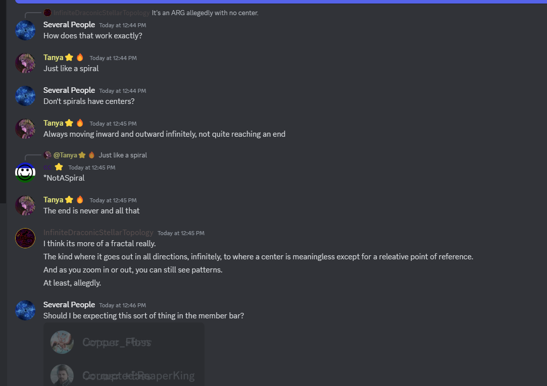Image resolution: width=547 pixels, height=386 pixels.
Task: Click the cc username above "*NotASpiral"
Action: point(47,167)
